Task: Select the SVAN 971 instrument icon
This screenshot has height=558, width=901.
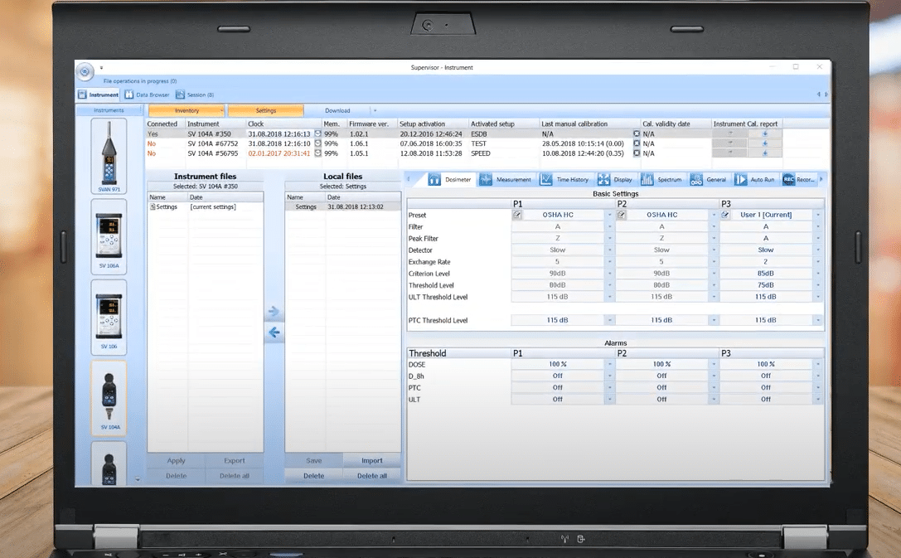Action: click(109, 156)
